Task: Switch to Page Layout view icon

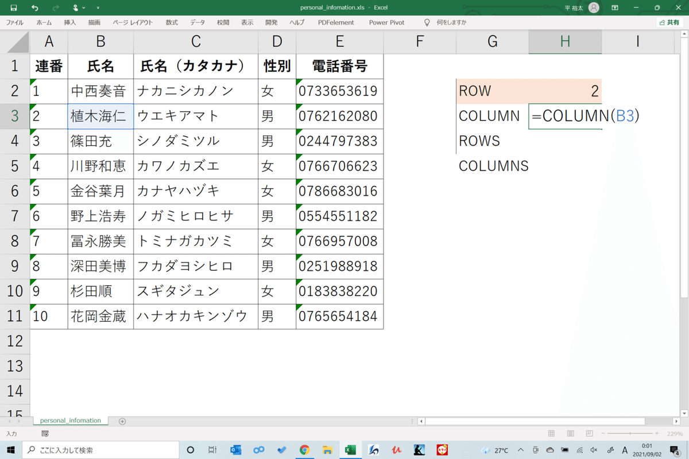Action: (571, 434)
